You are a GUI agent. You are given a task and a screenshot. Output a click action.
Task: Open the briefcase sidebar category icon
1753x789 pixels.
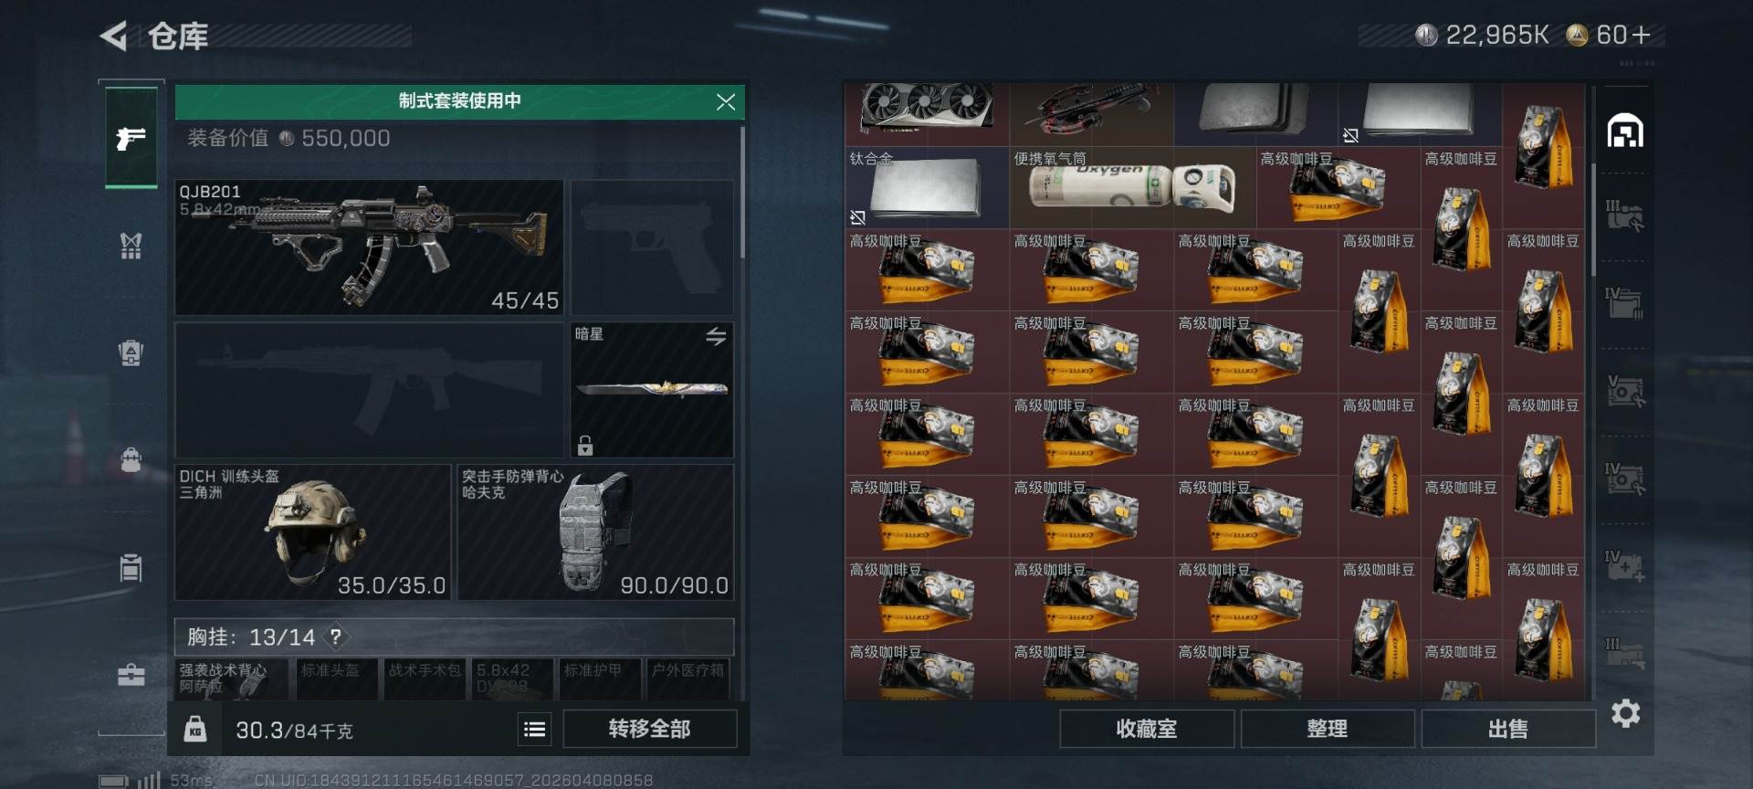[x=131, y=675]
